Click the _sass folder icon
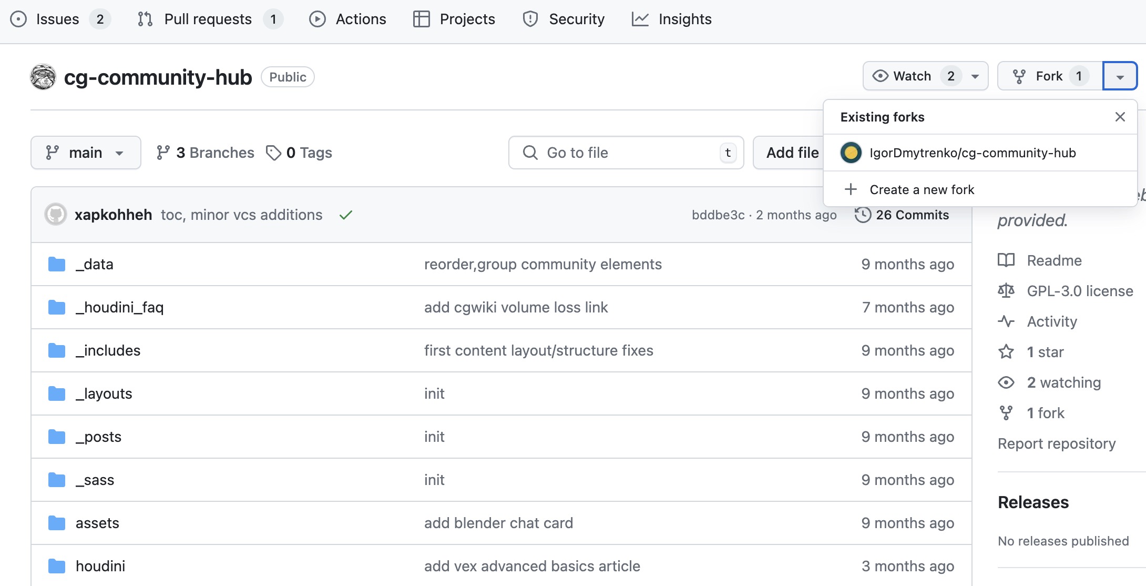The height and width of the screenshot is (586, 1146). (x=57, y=480)
